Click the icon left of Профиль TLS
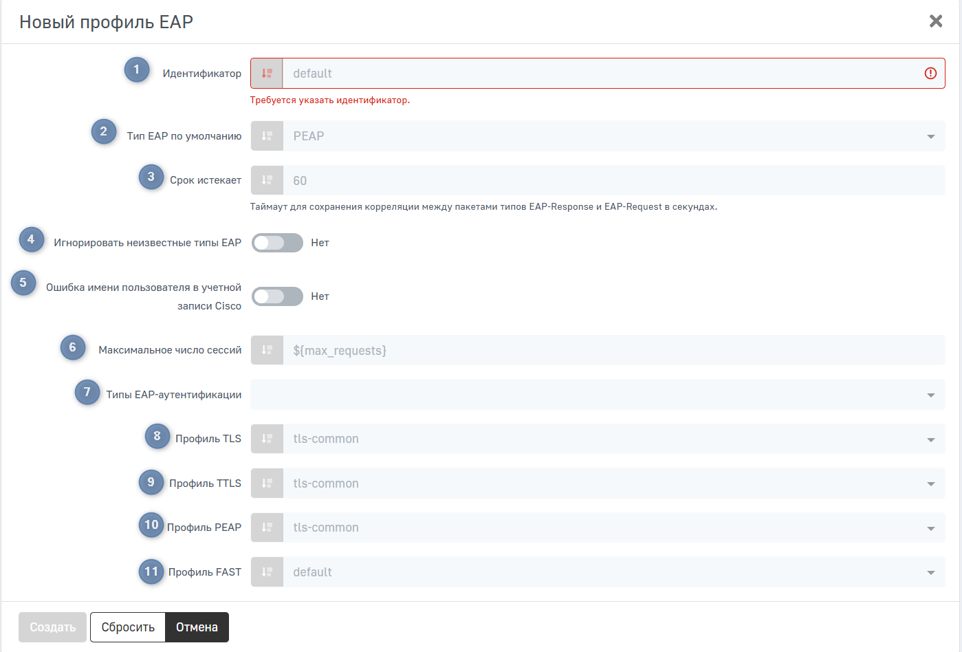The image size is (962, 652). [267, 439]
